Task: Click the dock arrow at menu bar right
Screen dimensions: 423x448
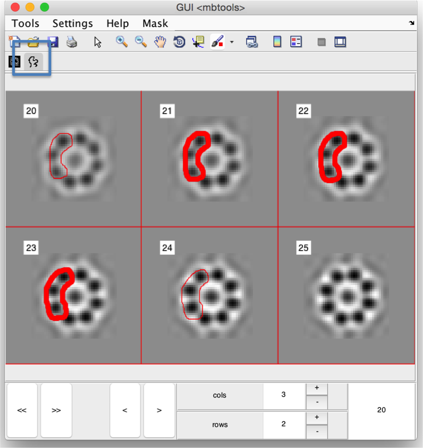Action: pos(411,23)
